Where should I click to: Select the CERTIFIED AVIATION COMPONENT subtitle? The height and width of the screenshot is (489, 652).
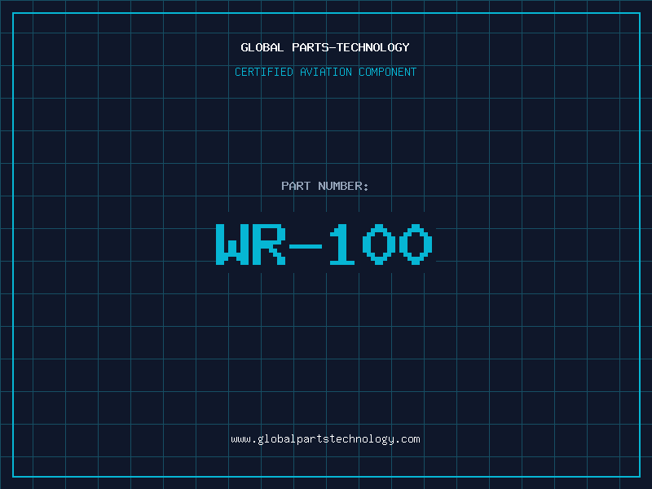325,72
